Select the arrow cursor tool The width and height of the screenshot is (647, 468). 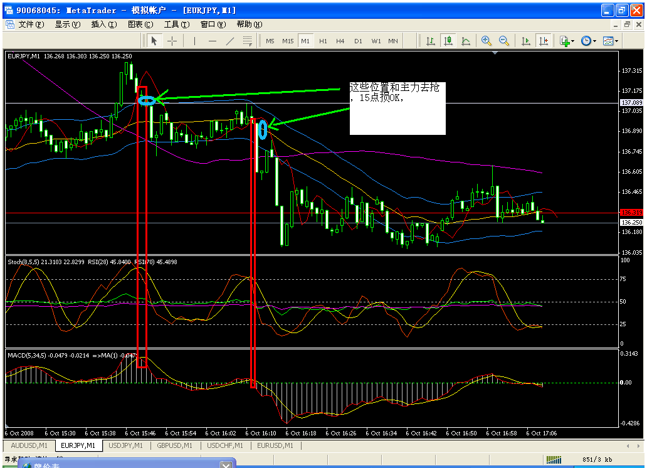154,41
